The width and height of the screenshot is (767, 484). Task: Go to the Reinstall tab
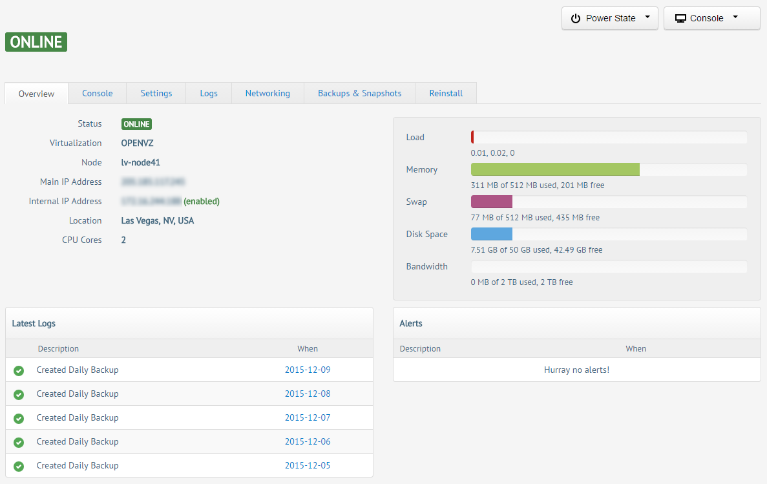coord(446,93)
